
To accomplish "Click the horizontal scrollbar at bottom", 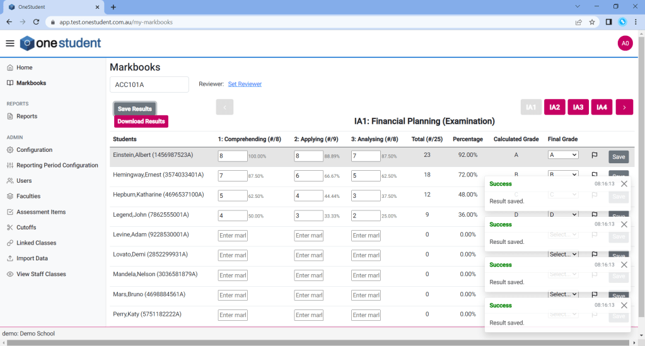I will click(x=315, y=342).
